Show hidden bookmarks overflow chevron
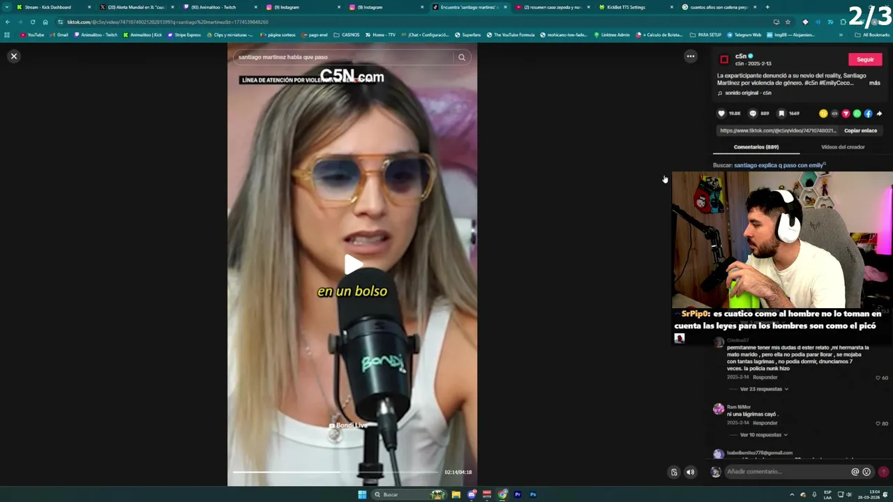Viewport: 893px width, 502px height. coord(841,35)
